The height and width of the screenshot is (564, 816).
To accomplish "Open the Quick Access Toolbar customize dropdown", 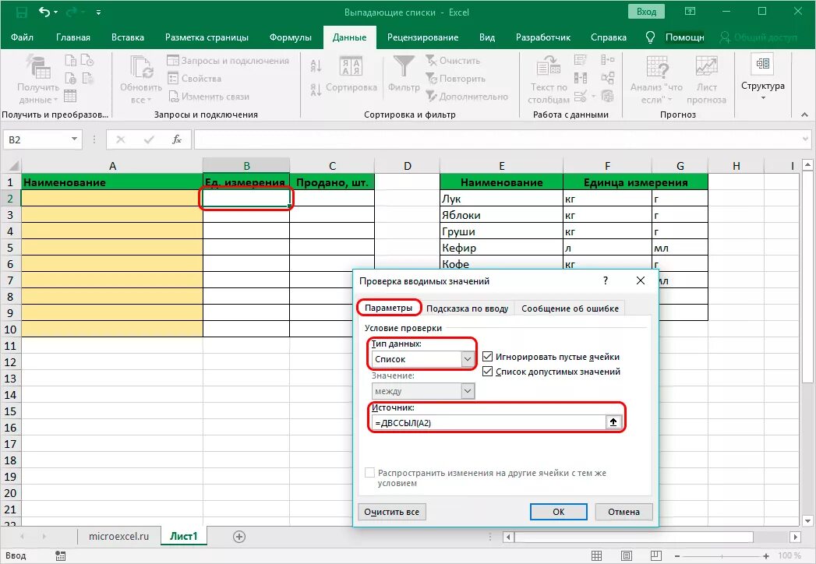I will (98, 12).
